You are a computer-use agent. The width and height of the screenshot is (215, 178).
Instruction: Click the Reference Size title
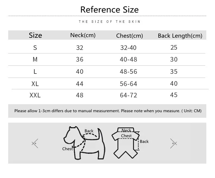109,10
